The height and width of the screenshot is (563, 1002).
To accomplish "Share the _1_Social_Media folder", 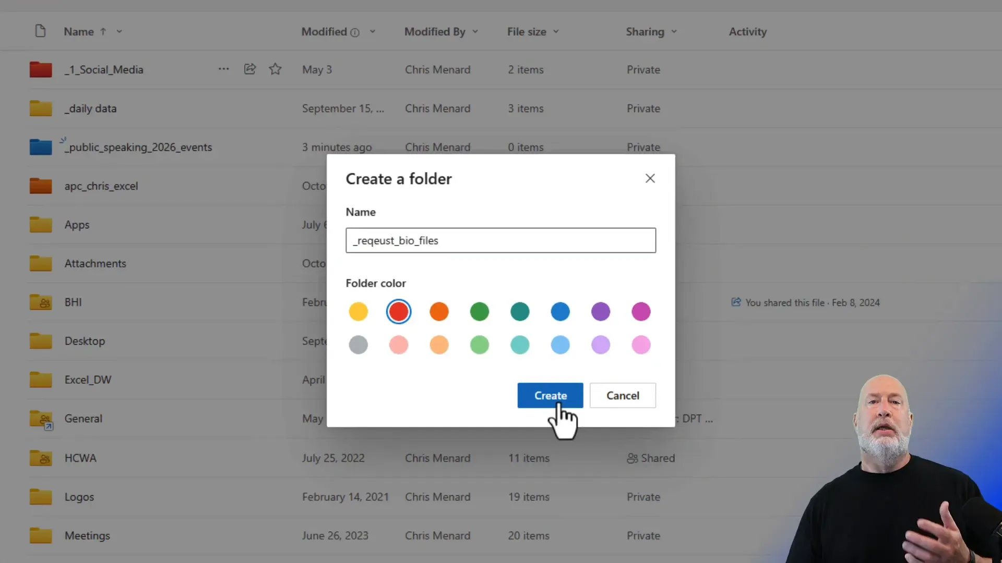I will (x=249, y=69).
